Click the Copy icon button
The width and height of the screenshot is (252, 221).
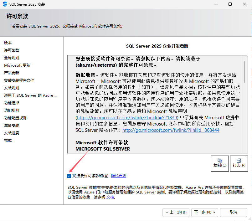tap(219, 163)
